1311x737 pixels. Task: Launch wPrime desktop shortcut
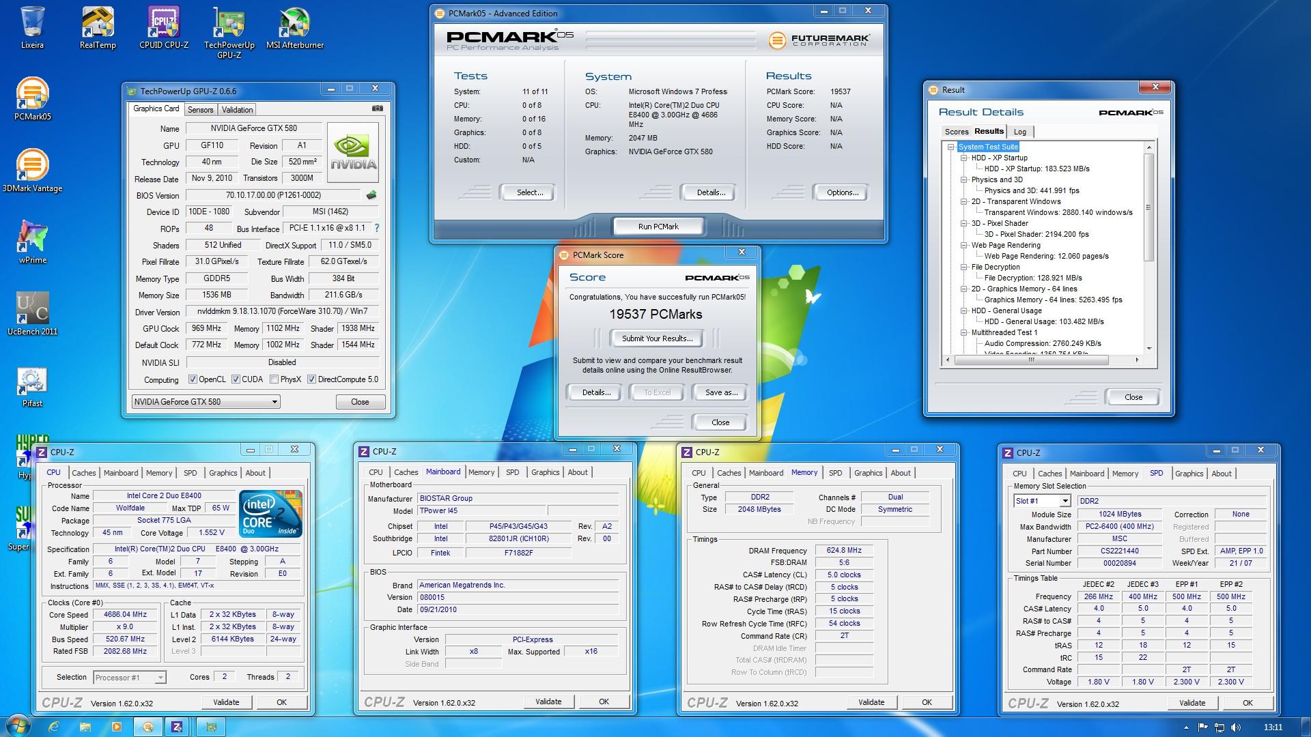32,243
